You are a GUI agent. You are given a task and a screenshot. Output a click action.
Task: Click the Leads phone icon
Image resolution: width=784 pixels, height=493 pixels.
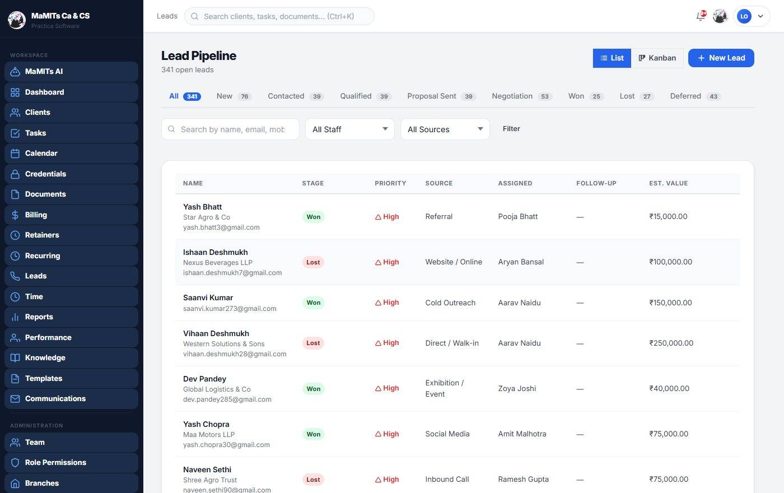point(15,276)
